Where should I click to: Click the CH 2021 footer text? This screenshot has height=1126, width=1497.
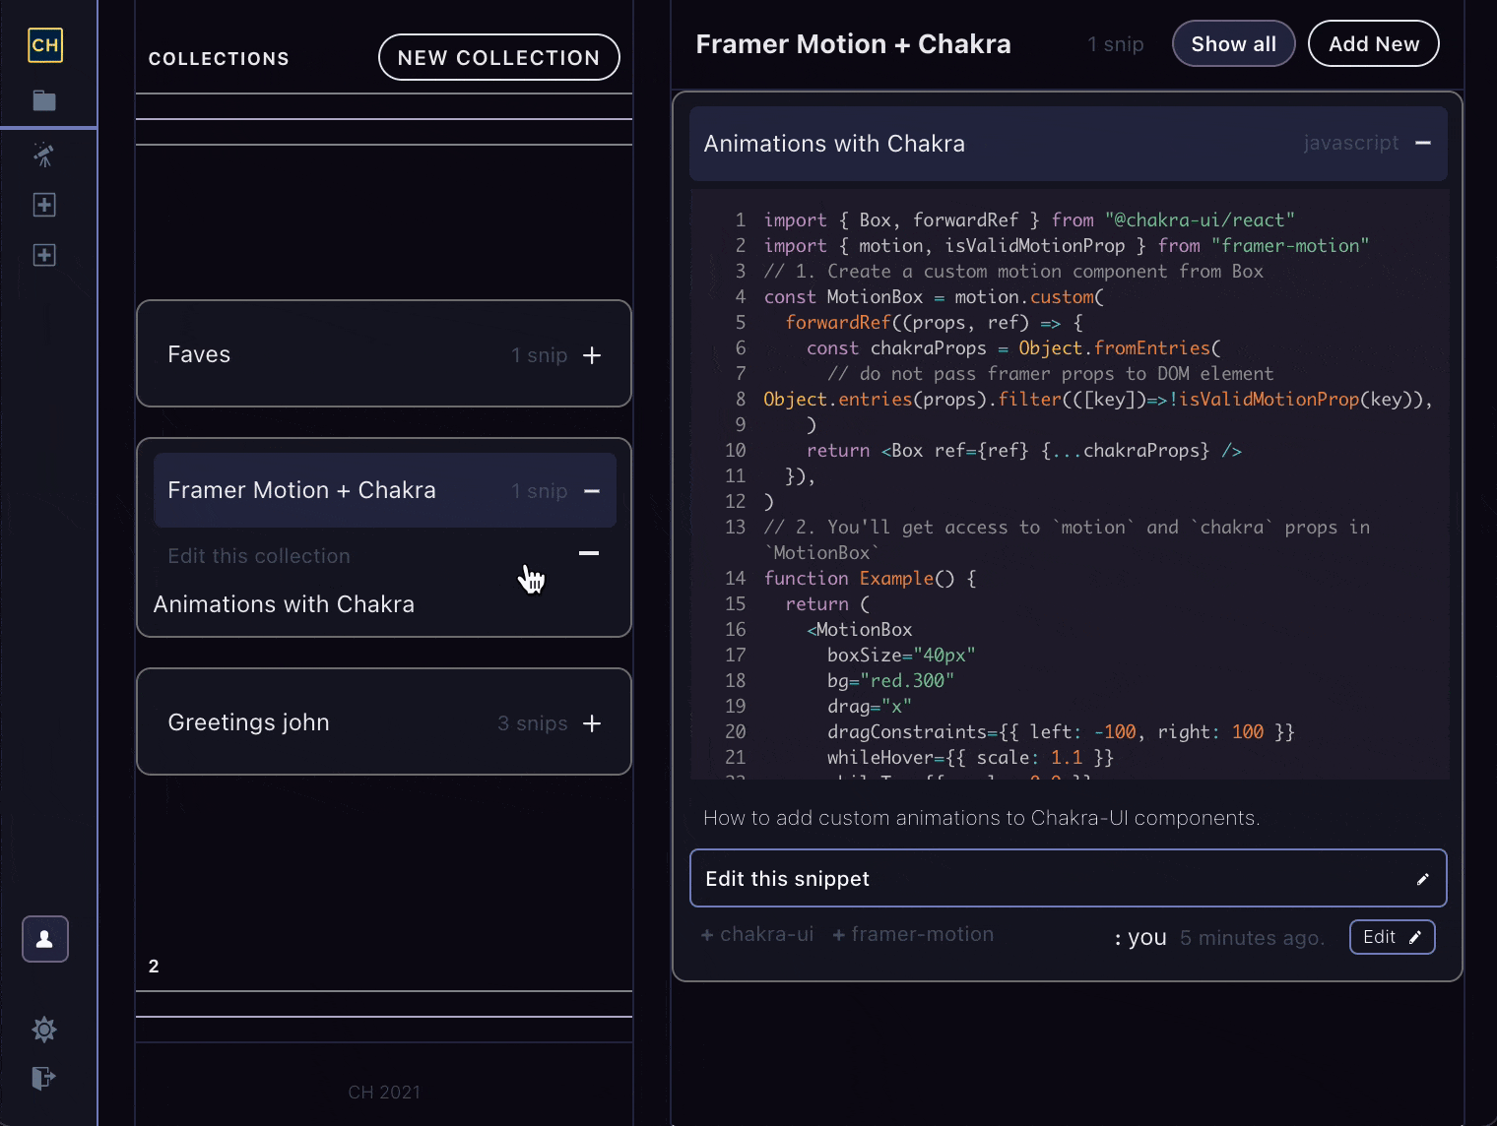pos(384,1093)
